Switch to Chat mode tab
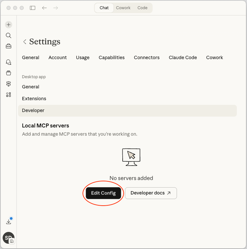247x249 pixels. pos(104,8)
